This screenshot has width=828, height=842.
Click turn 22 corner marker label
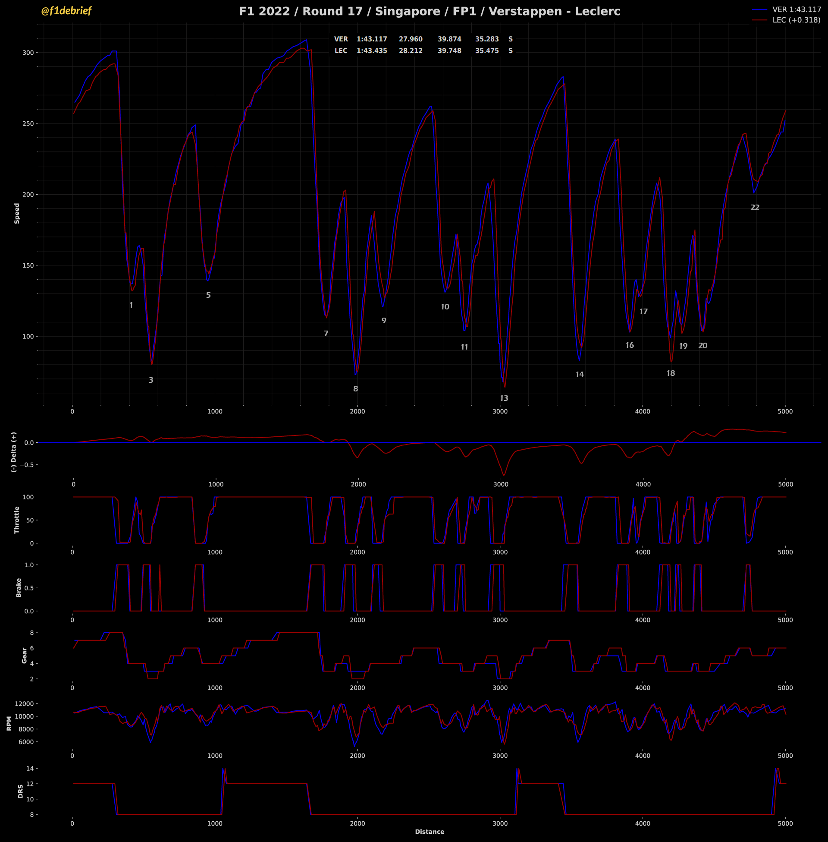755,208
